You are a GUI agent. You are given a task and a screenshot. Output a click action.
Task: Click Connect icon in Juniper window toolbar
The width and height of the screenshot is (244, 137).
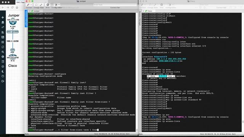[x=28, y=5]
